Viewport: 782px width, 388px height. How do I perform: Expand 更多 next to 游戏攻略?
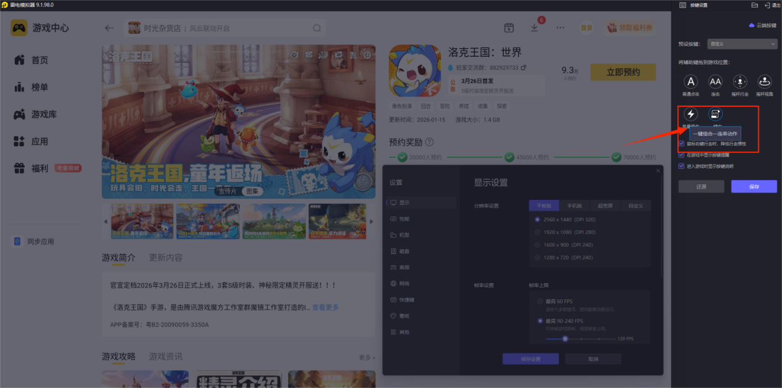(x=366, y=357)
